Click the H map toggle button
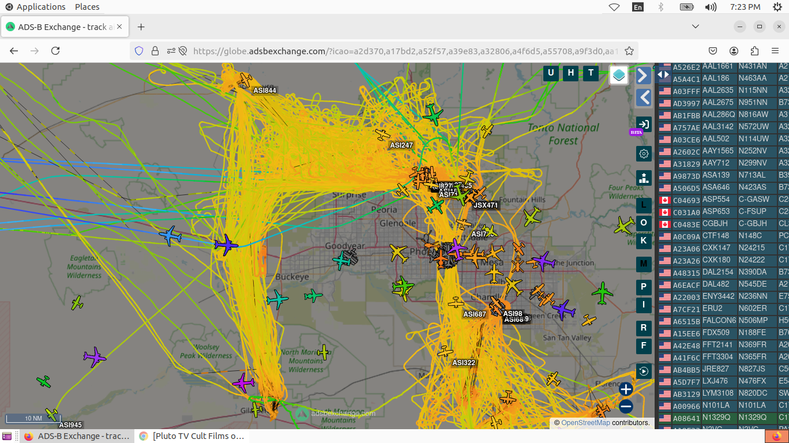The image size is (789, 443). [x=571, y=73]
